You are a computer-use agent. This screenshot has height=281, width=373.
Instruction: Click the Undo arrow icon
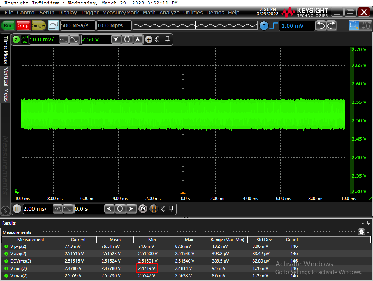click(321, 25)
